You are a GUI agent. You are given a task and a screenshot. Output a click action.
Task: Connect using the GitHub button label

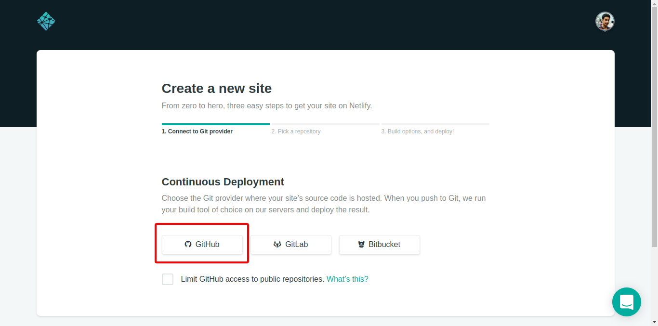tap(207, 245)
